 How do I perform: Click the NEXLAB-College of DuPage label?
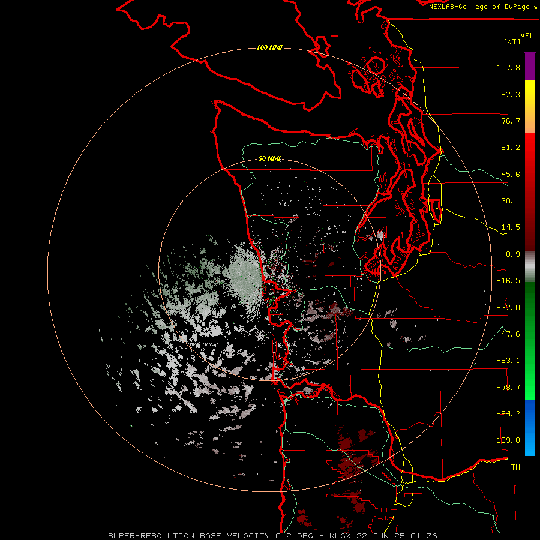(482, 7)
